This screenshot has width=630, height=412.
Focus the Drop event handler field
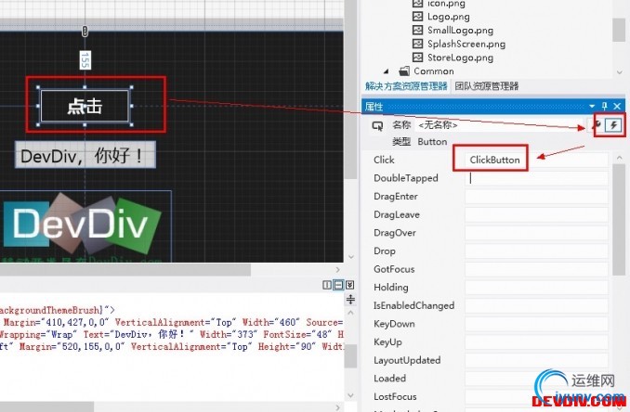536,251
